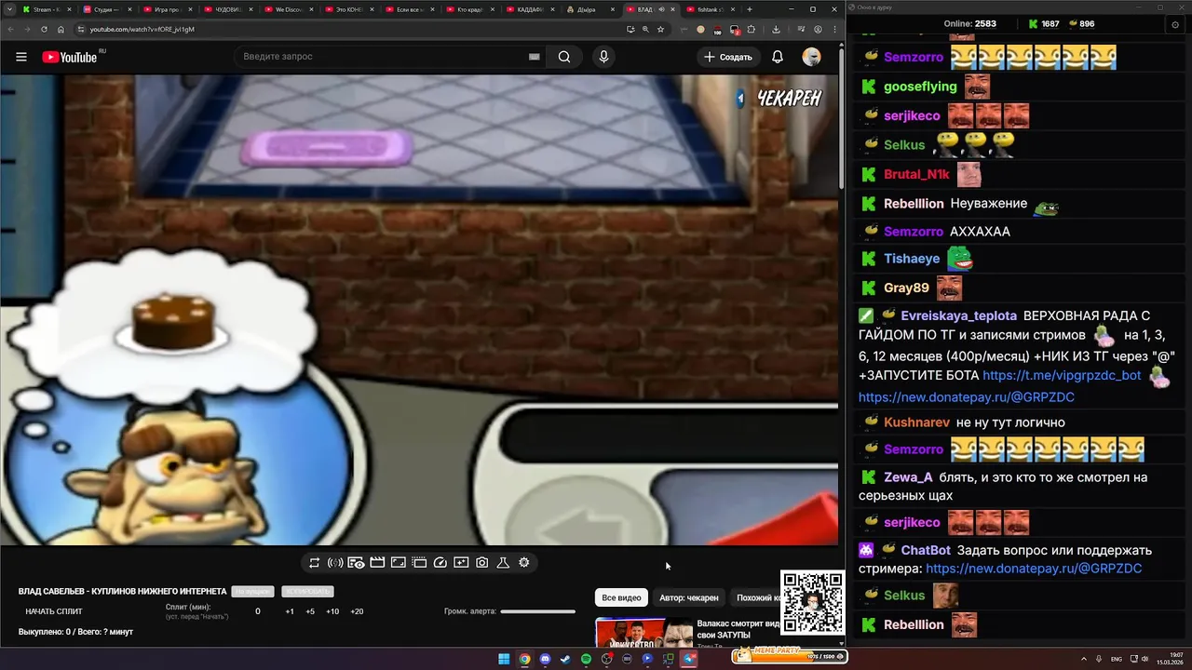Viewport: 1192px width, 670px height.
Task: Click username Brutal_N1k in chat
Action: 916,174
